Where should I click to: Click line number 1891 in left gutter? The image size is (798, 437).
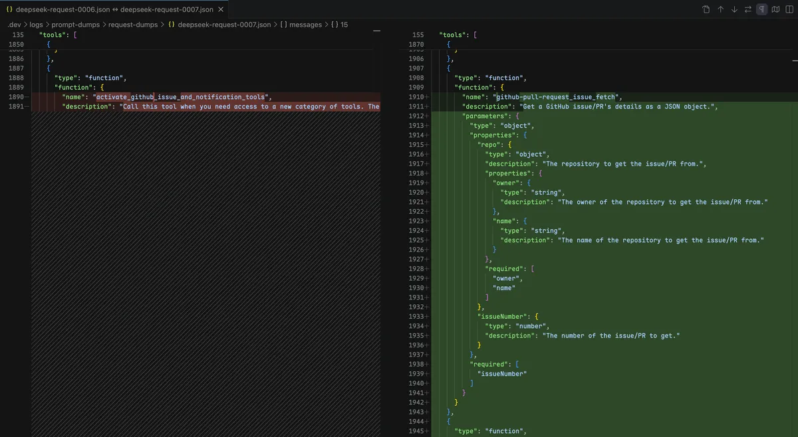pos(16,106)
